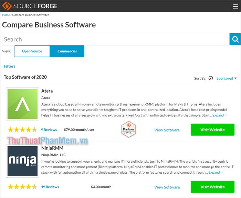241x198 pixels.
Task: Click the SOURCEFORGE wordmark text
Action: (35, 6)
